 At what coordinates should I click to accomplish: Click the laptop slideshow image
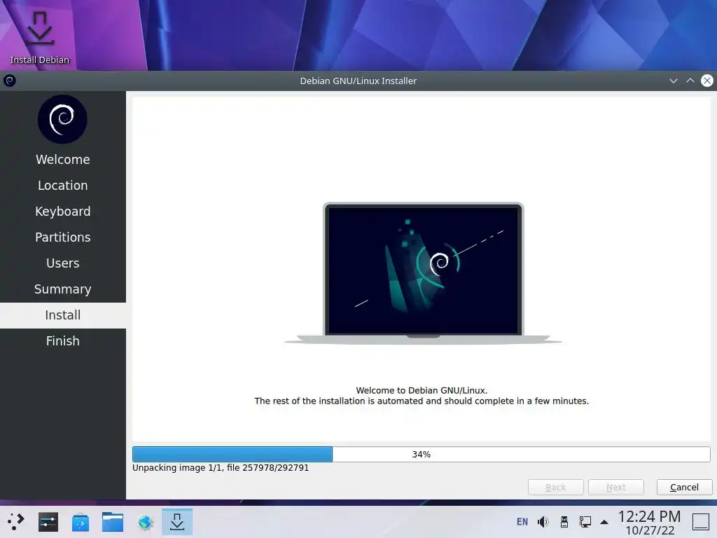(x=423, y=273)
